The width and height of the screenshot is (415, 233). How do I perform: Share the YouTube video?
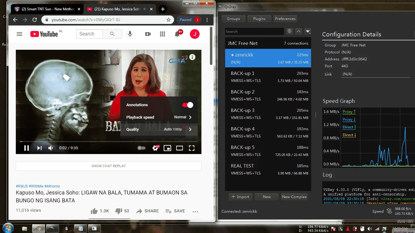coord(147,211)
